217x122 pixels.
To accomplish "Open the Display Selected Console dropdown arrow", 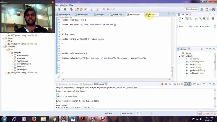I will coord(201,84).
